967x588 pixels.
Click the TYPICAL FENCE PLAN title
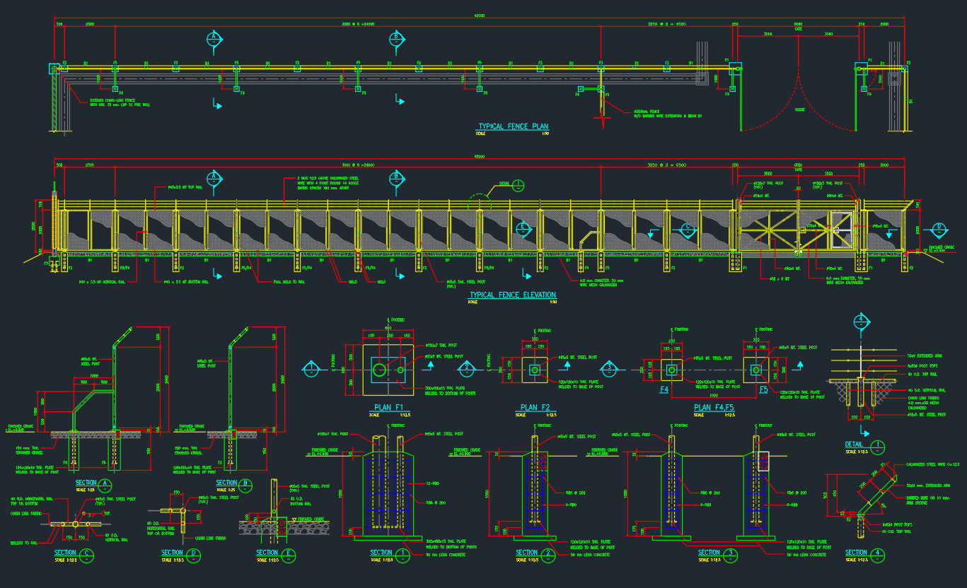[514, 127]
